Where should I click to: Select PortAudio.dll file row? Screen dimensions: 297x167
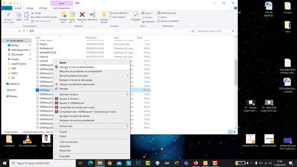click(93, 48)
